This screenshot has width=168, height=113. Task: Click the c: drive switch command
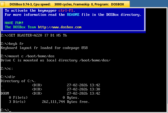point(11,68)
